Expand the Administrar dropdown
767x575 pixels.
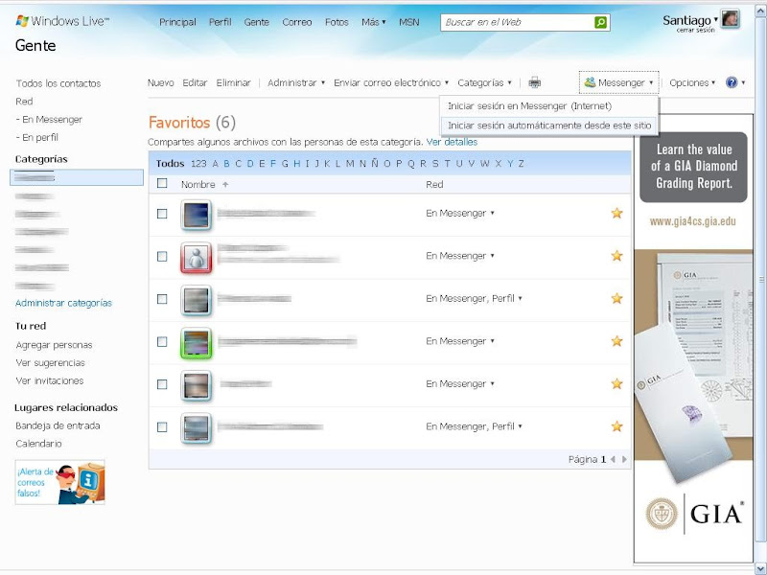tap(296, 82)
